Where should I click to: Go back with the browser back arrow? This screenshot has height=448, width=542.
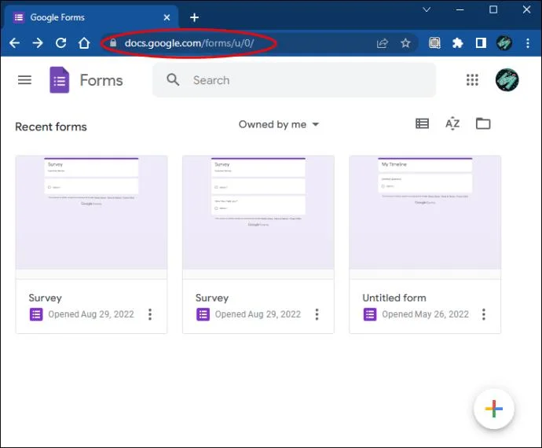14,43
